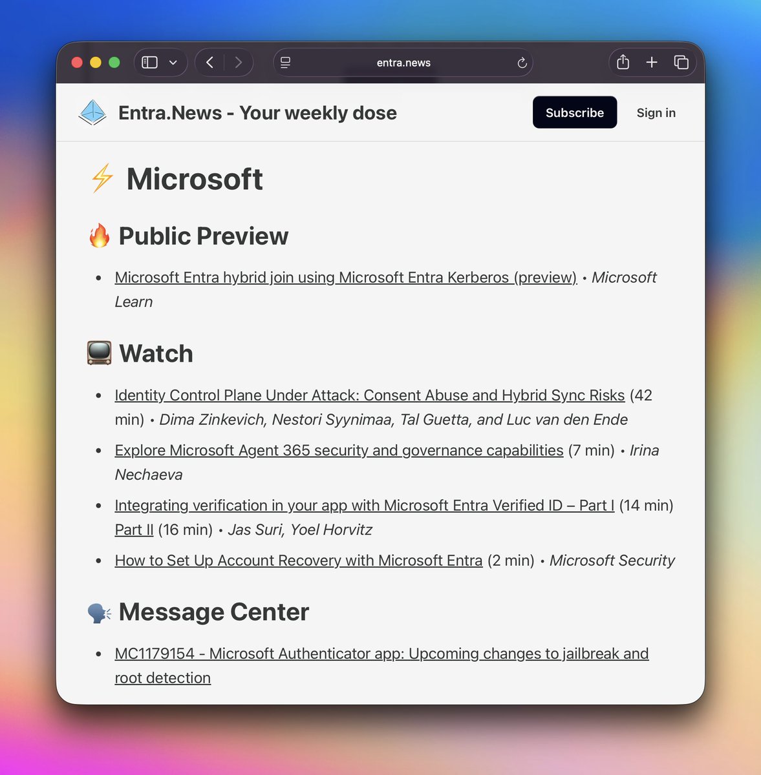The image size is (761, 775).
Task: Open the sidebar options dropdown chevron
Action: [173, 63]
